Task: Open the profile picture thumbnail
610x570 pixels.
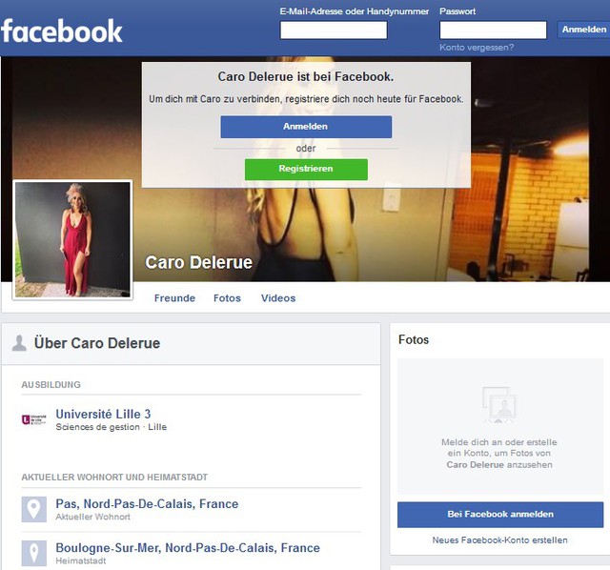Action: (72, 239)
